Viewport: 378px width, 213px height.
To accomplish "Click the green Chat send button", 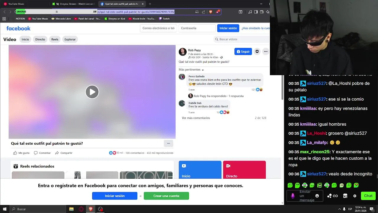I will [x=368, y=196].
